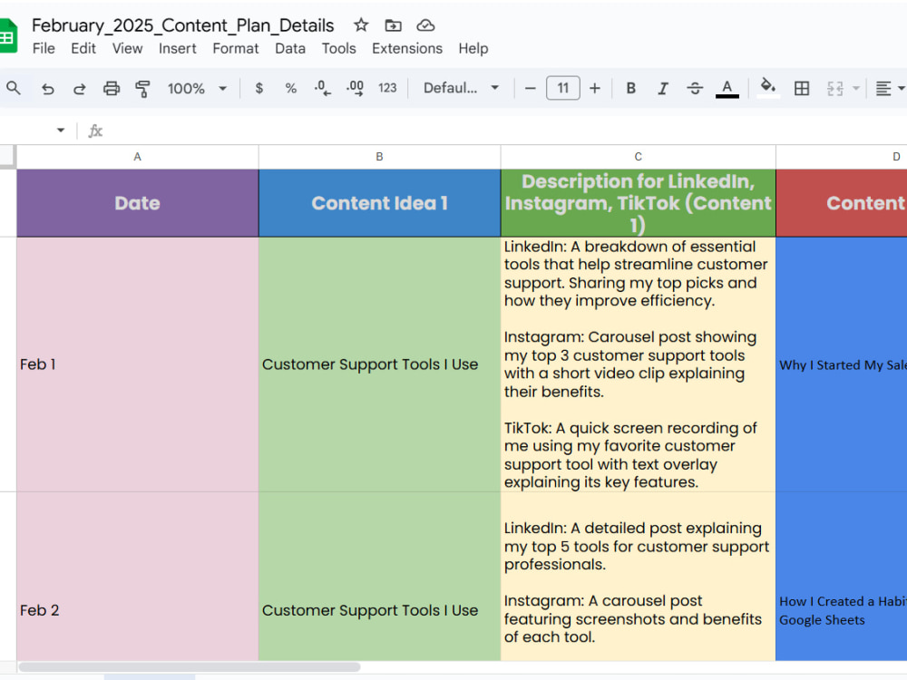
Task: Select Feb 1 Customer Support Tools cell
Action: (x=379, y=364)
